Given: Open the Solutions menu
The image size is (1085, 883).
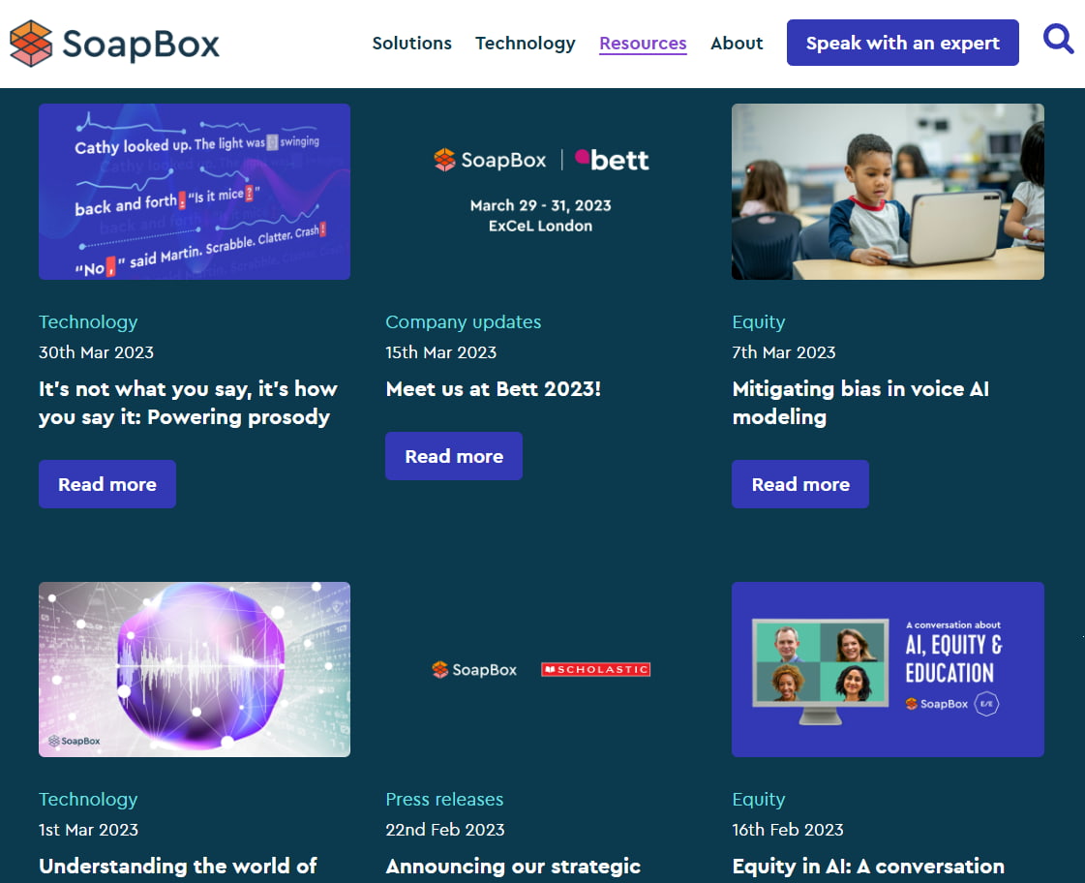Looking at the screenshot, I should [x=411, y=43].
